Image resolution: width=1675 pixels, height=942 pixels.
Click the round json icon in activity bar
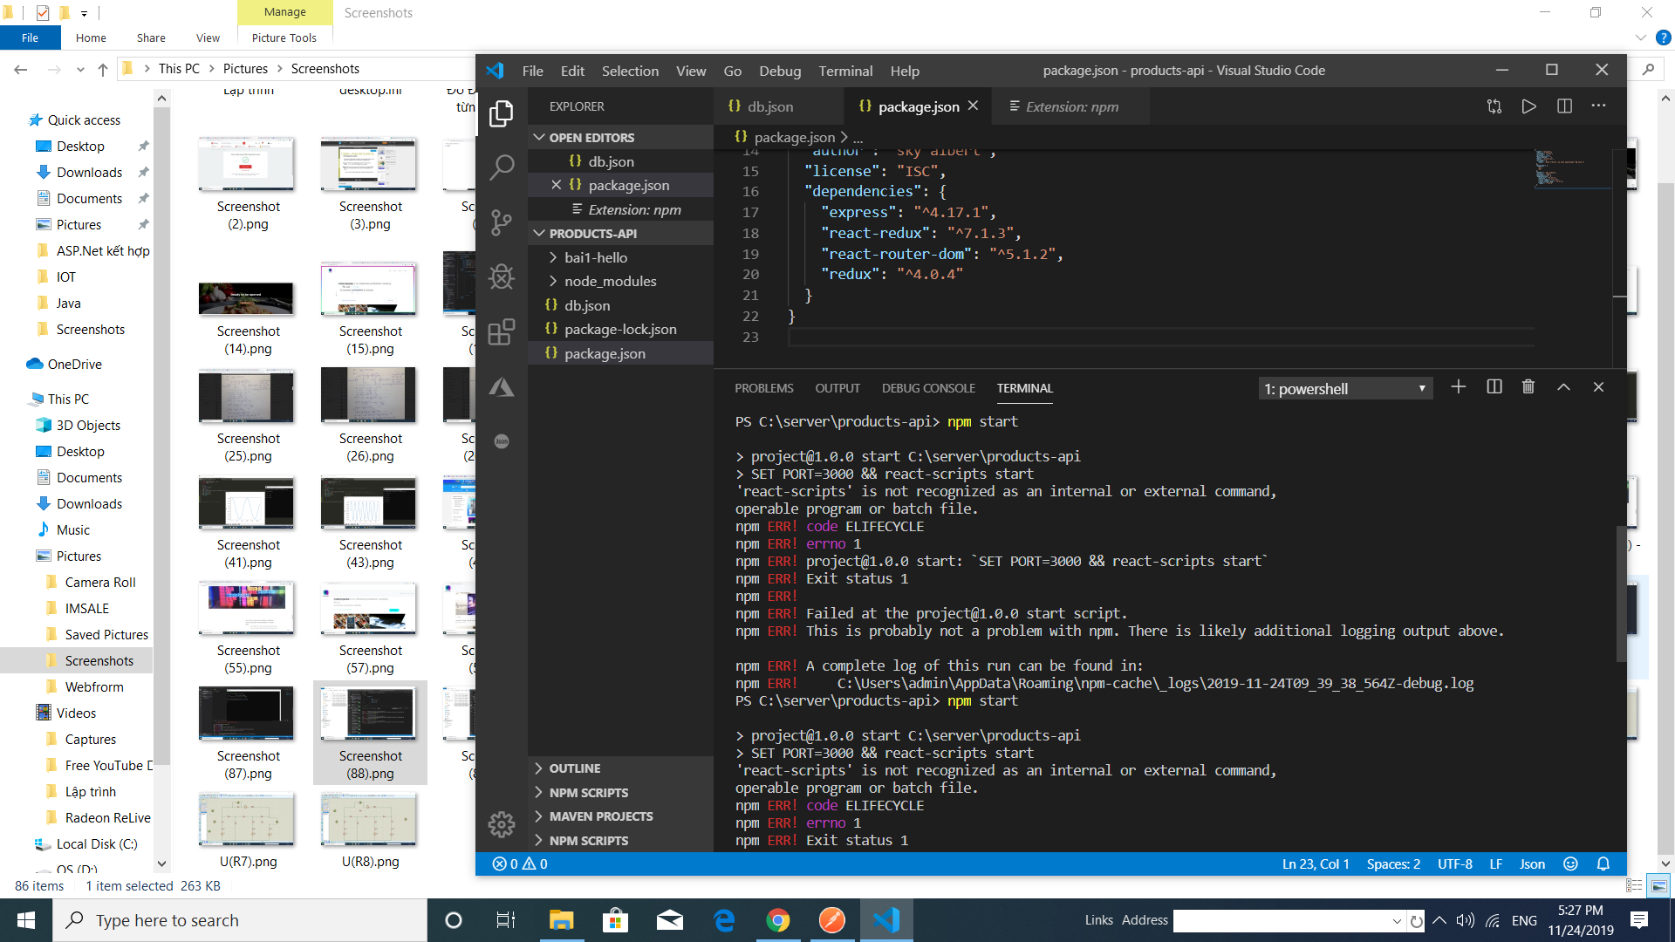[x=502, y=441]
